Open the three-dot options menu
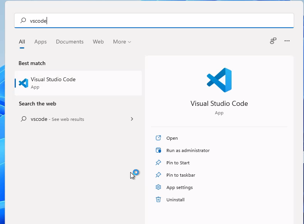304x224 pixels. 287,41
